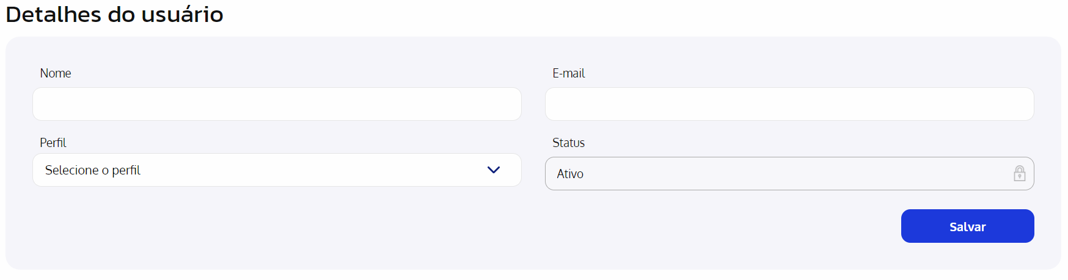Click the 'Nome' field label
Viewport: 1068px width, 280px height.
(x=56, y=73)
